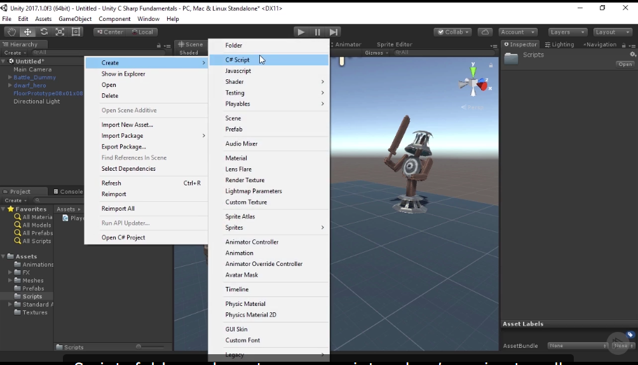Open the Component menu
Image resolution: width=638 pixels, height=365 pixels.
point(114,18)
